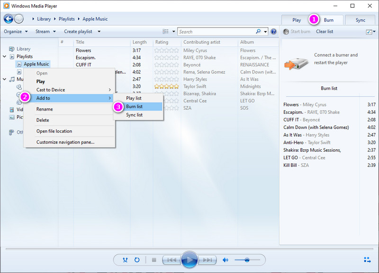Switch to Now Playing view icon
The height and width of the screenshot is (273, 379).
[x=368, y=260]
